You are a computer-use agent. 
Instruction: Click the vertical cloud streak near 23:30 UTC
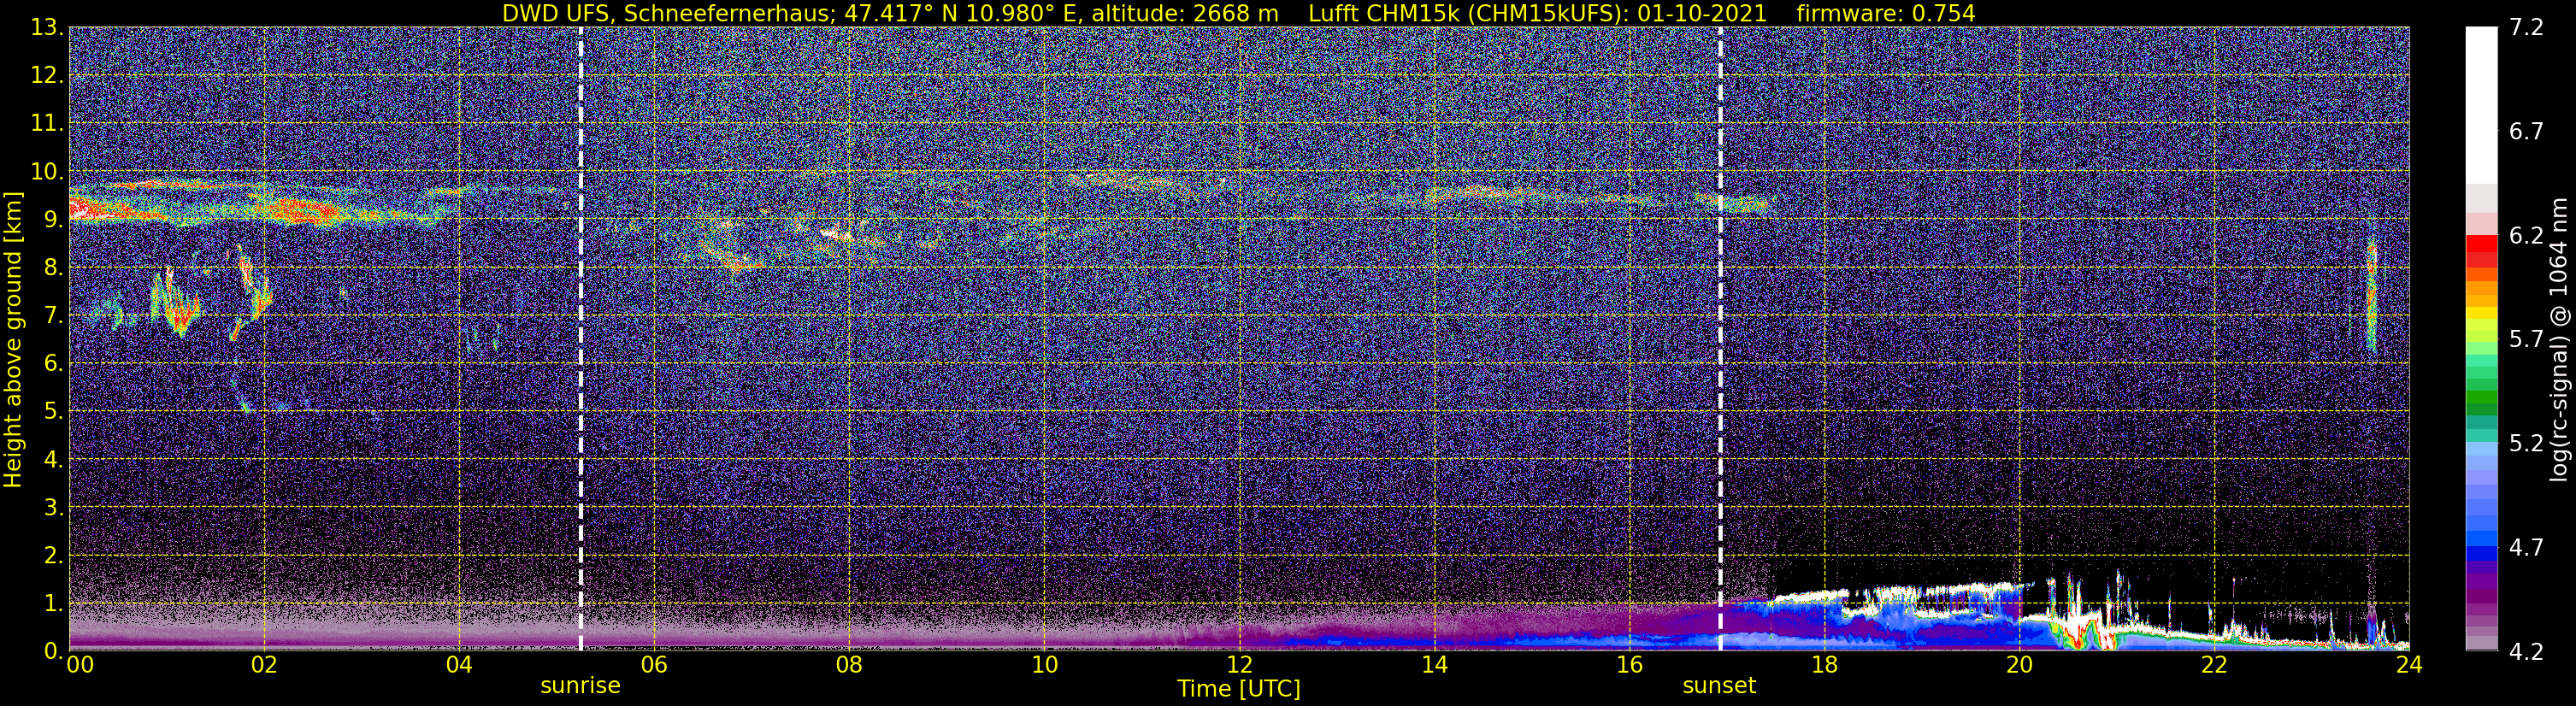click(2371, 297)
